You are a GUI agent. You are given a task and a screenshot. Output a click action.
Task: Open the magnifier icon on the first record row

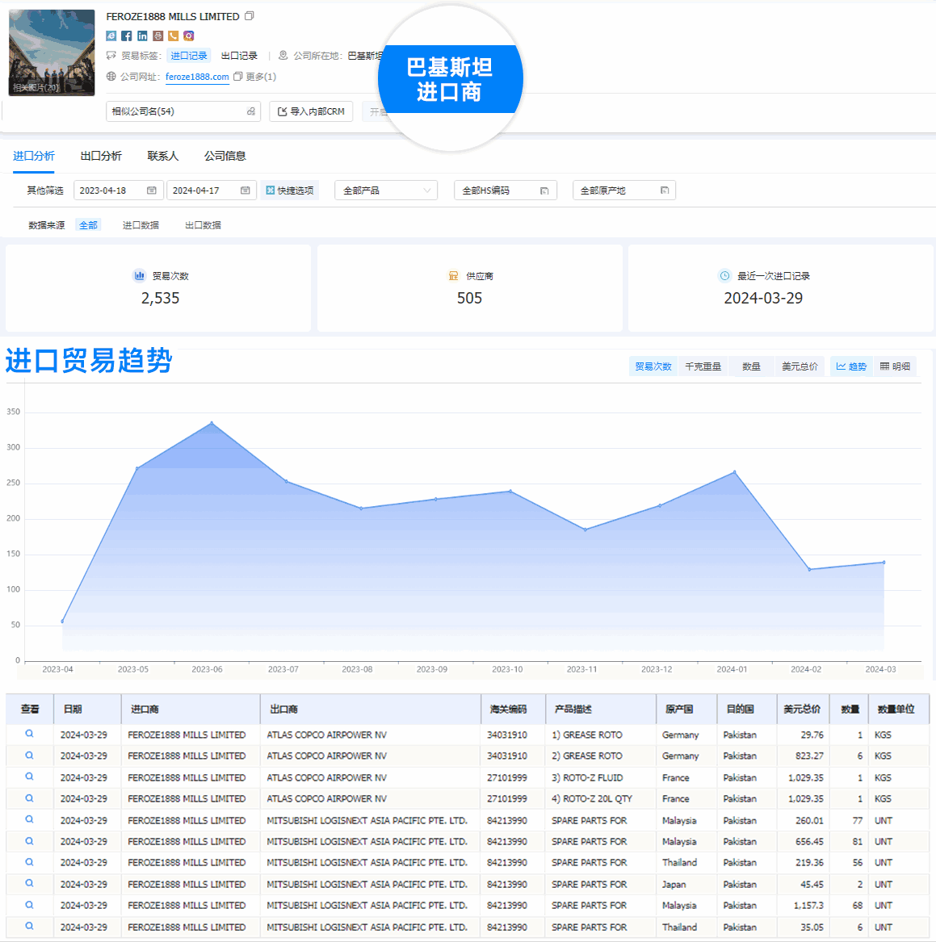coord(29,735)
